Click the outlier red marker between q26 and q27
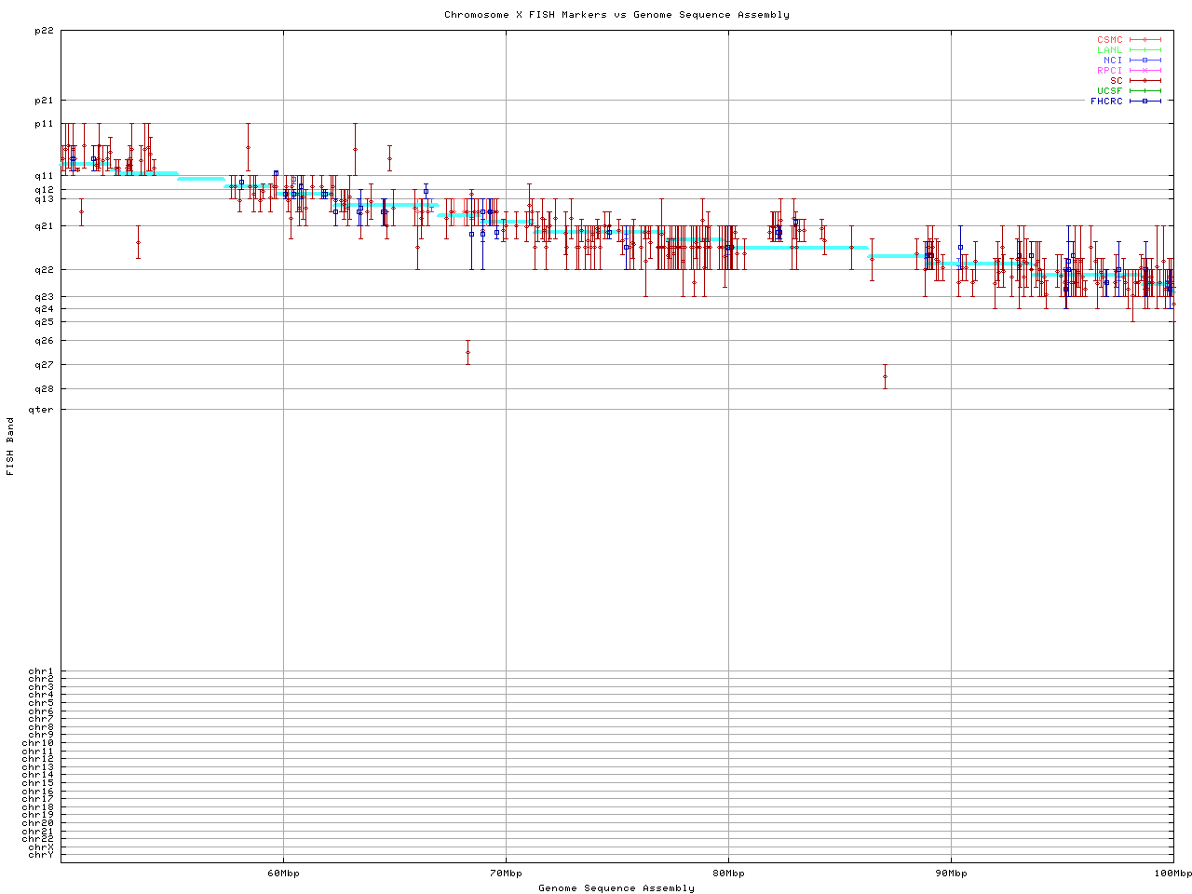Viewport: 1192px width, 894px height. [467, 352]
